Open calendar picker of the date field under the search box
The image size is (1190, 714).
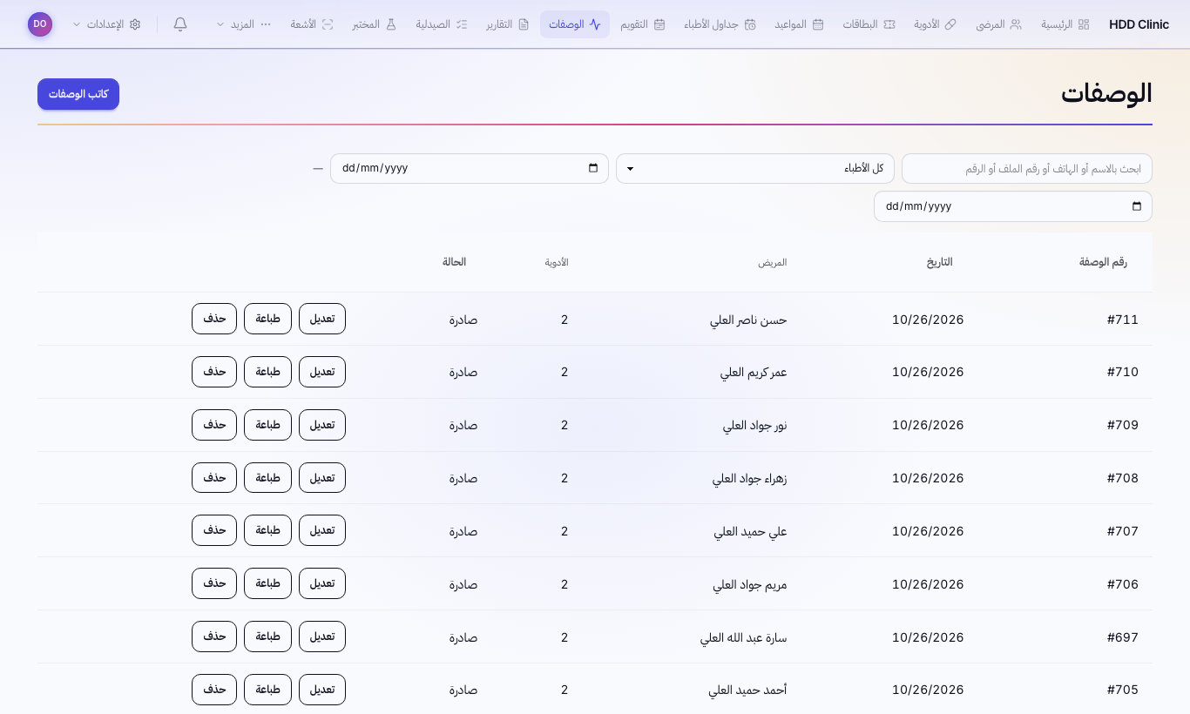click(x=1137, y=206)
